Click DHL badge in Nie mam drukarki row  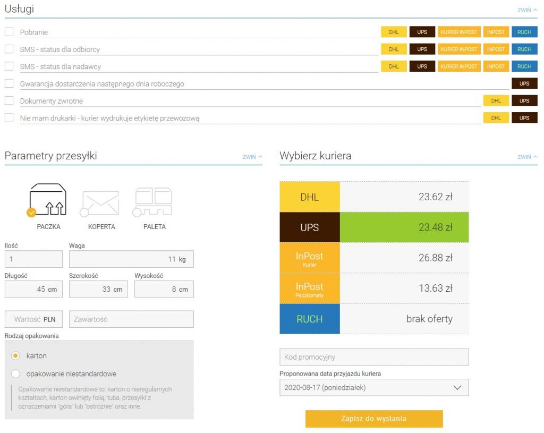click(x=496, y=118)
